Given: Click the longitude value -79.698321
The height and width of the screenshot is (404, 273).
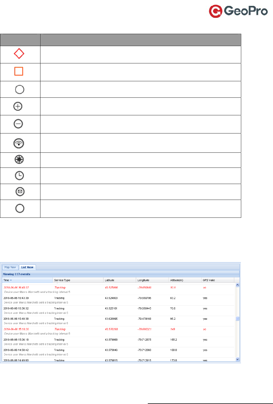Looking at the screenshot, I should click(144, 329).
